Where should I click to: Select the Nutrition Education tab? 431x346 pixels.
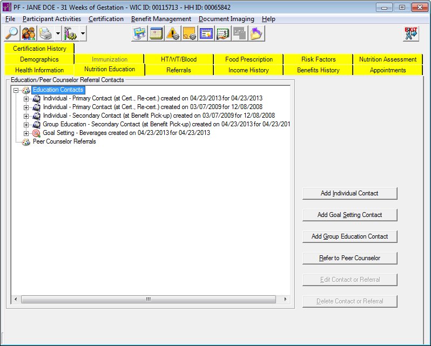coord(110,69)
